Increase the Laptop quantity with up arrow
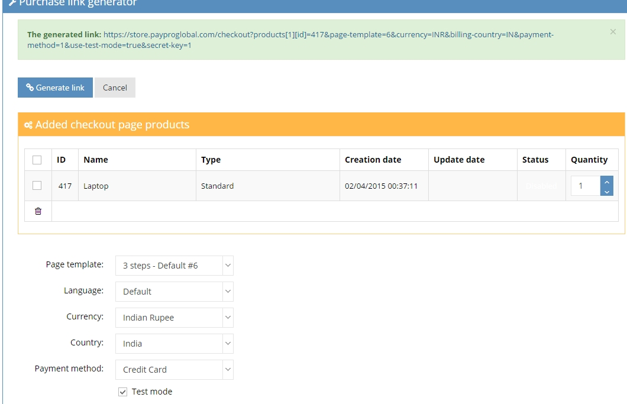The width and height of the screenshot is (627, 404). [607, 181]
